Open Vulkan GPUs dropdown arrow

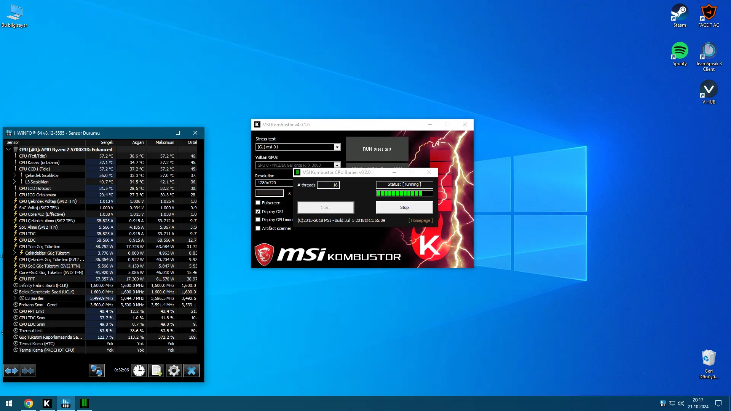pyautogui.click(x=337, y=165)
